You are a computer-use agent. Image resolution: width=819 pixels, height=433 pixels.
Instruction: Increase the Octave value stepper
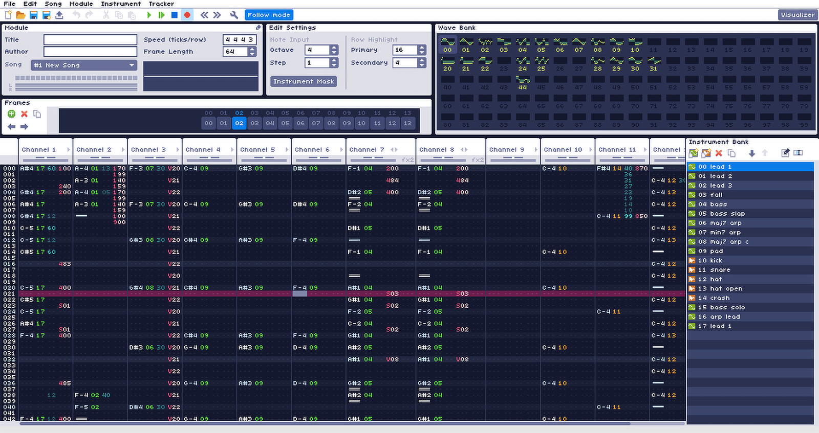pyautogui.click(x=334, y=48)
